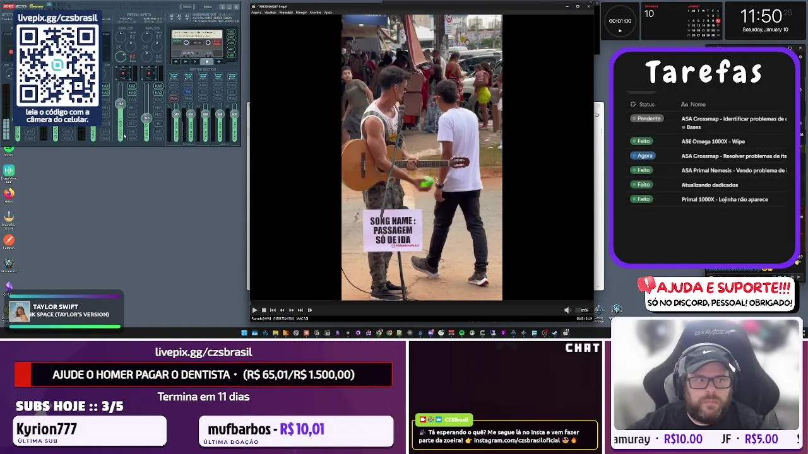The image size is (808, 454).
Task: Skip to next file in media player
Action: [300, 310]
